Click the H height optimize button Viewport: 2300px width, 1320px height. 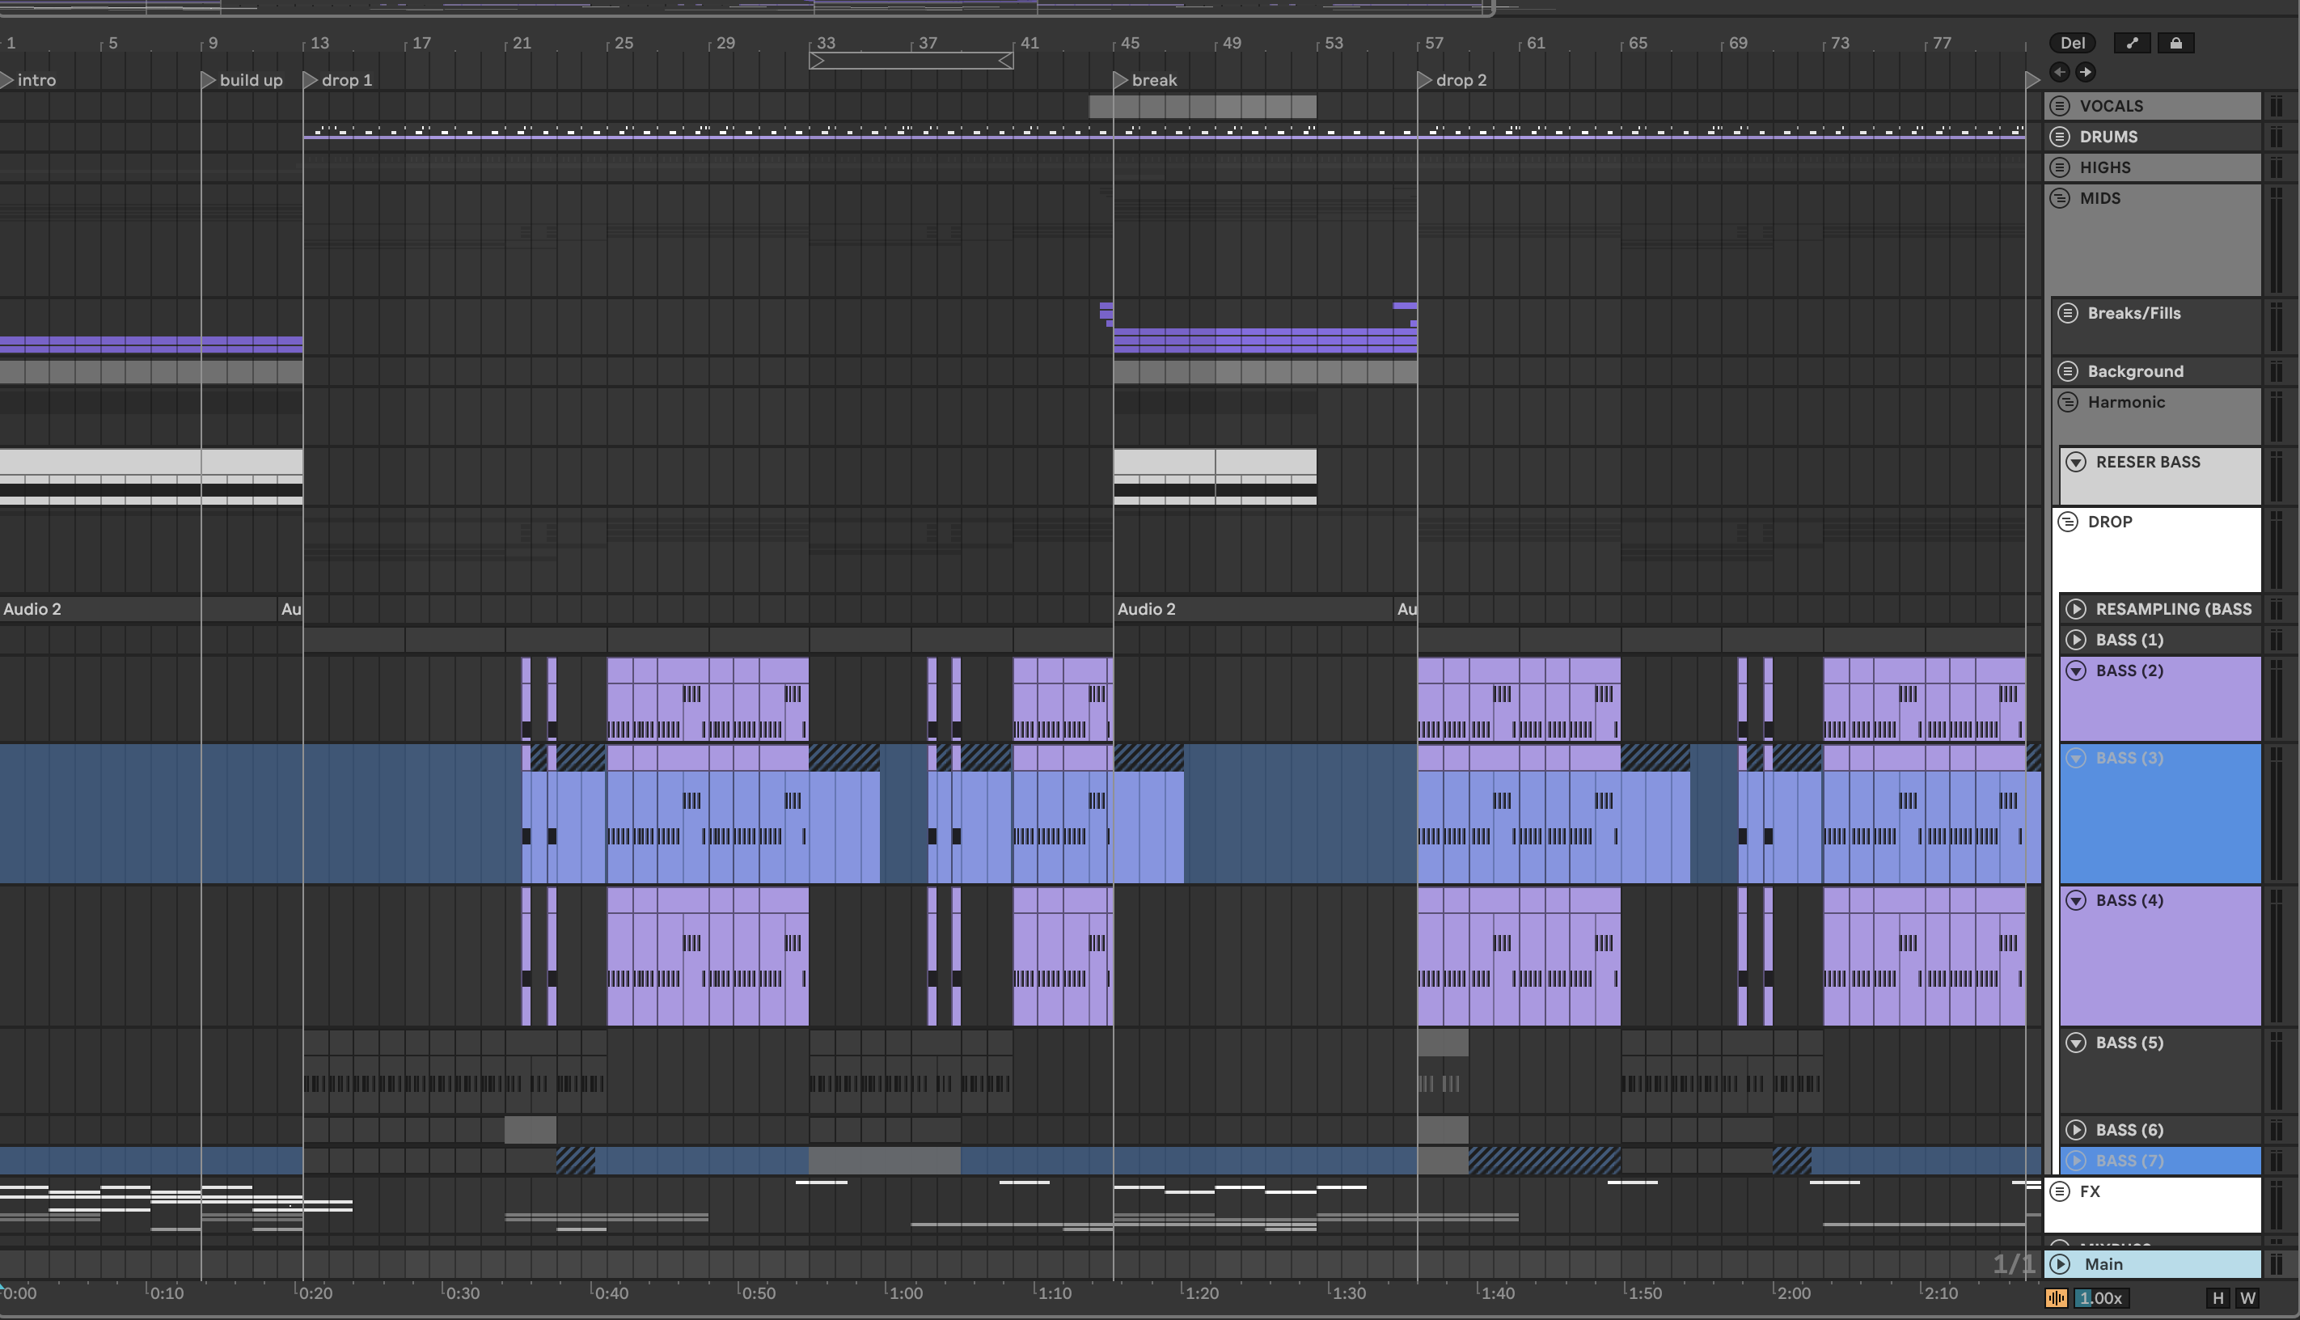(2218, 1298)
